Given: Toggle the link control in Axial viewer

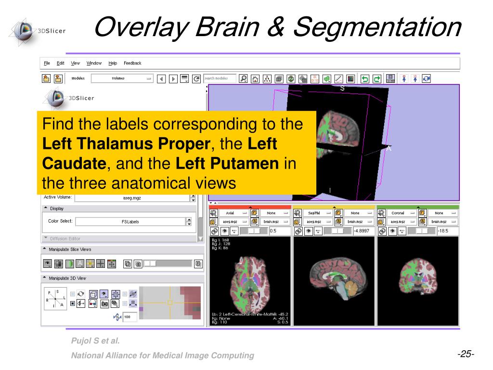Looking at the screenshot, I should [214, 231].
